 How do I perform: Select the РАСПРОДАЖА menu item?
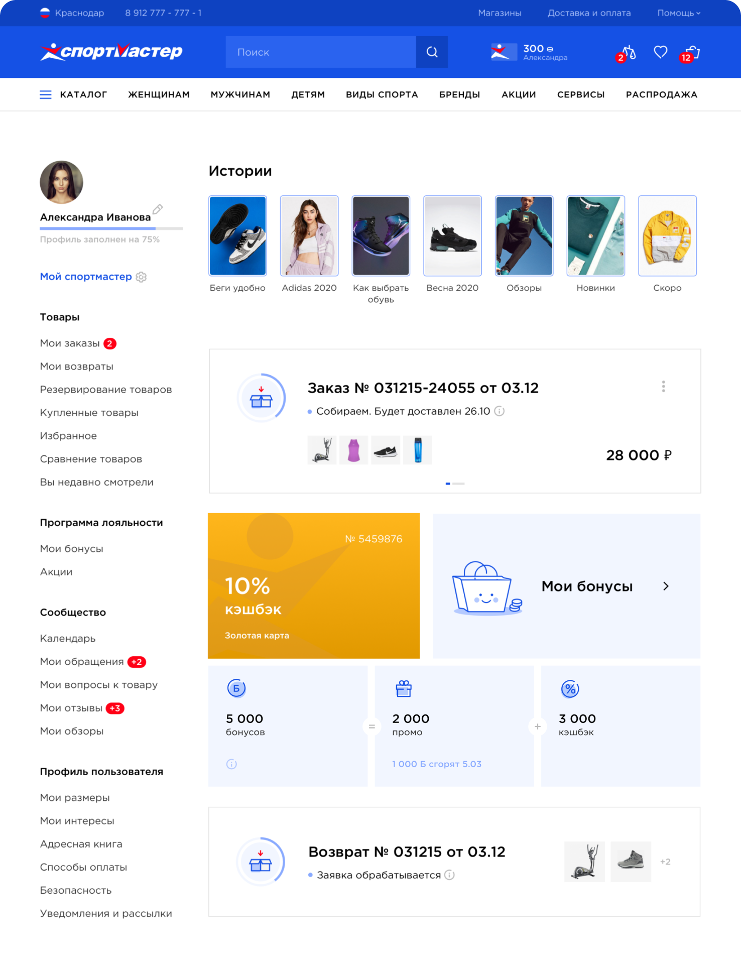[x=661, y=95]
